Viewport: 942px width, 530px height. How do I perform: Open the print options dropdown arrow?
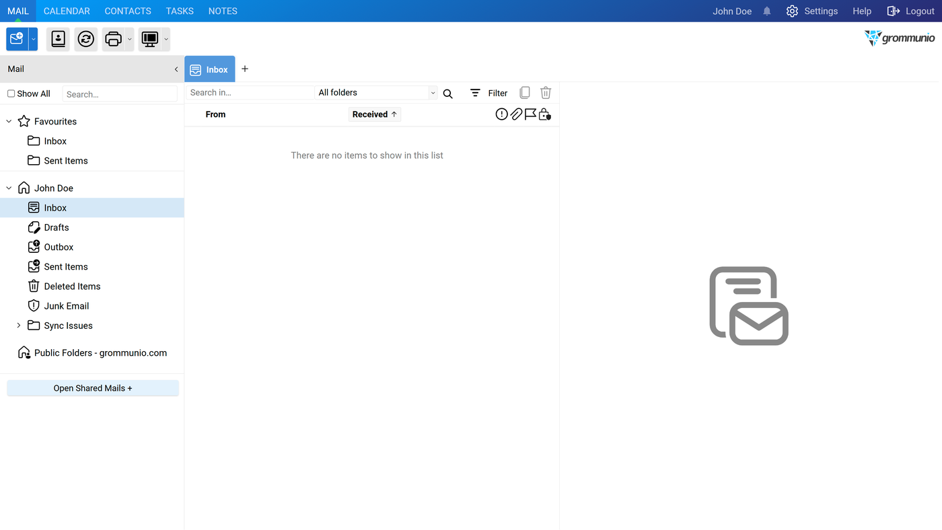(130, 39)
